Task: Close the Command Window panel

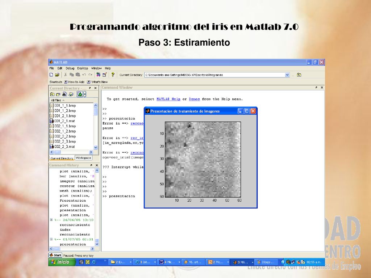Action: point(322,88)
